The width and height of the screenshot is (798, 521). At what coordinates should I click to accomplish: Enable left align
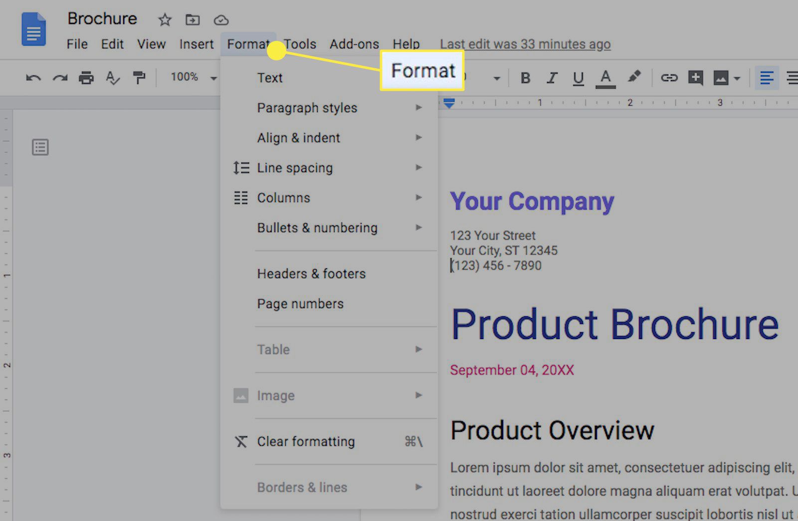[x=767, y=78]
